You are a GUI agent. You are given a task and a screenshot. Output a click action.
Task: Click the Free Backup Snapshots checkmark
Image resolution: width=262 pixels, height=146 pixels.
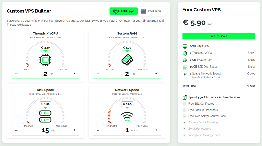point(184,110)
